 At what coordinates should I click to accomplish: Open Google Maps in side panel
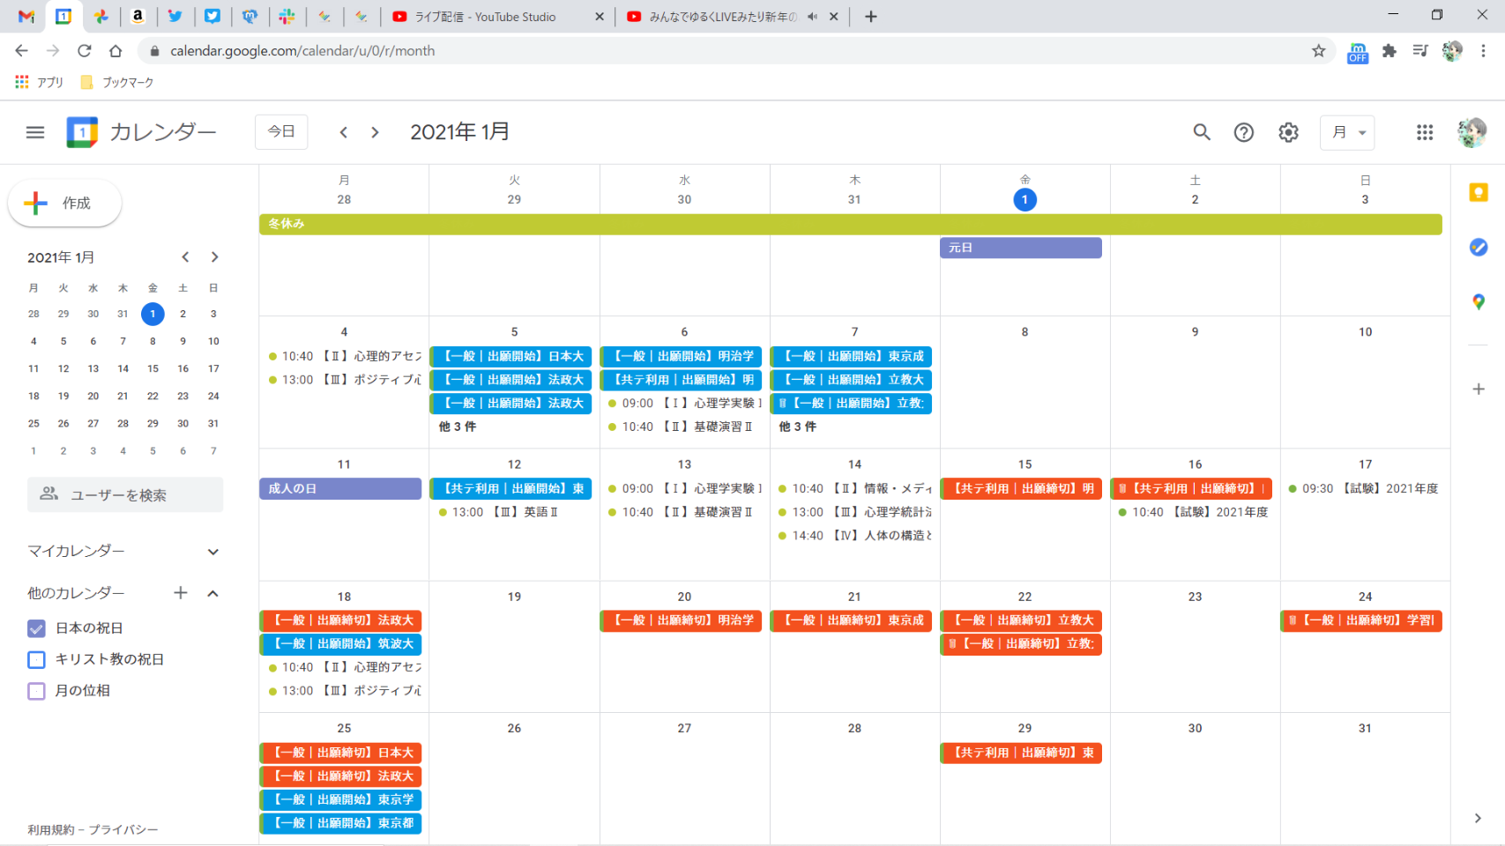(1479, 302)
